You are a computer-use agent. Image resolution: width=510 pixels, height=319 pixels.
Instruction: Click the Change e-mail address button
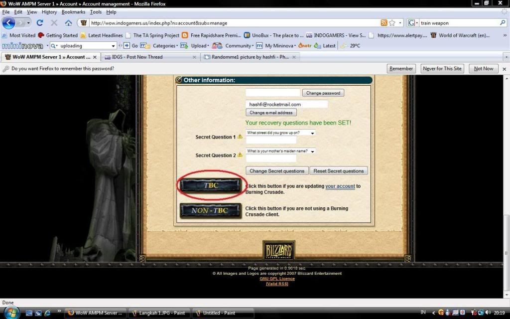[x=271, y=113]
